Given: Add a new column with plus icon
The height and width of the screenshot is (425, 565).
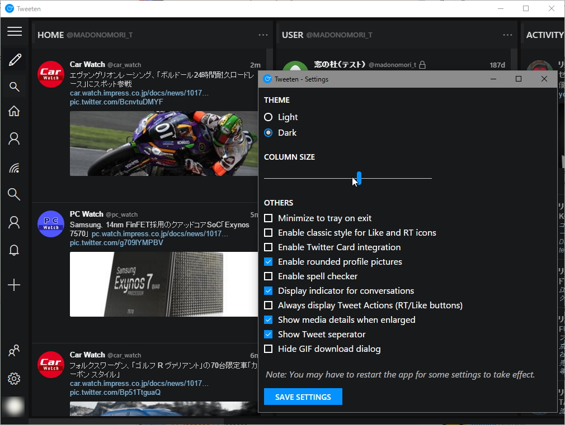Looking at the screenshot, I should [x=14, y=285].
